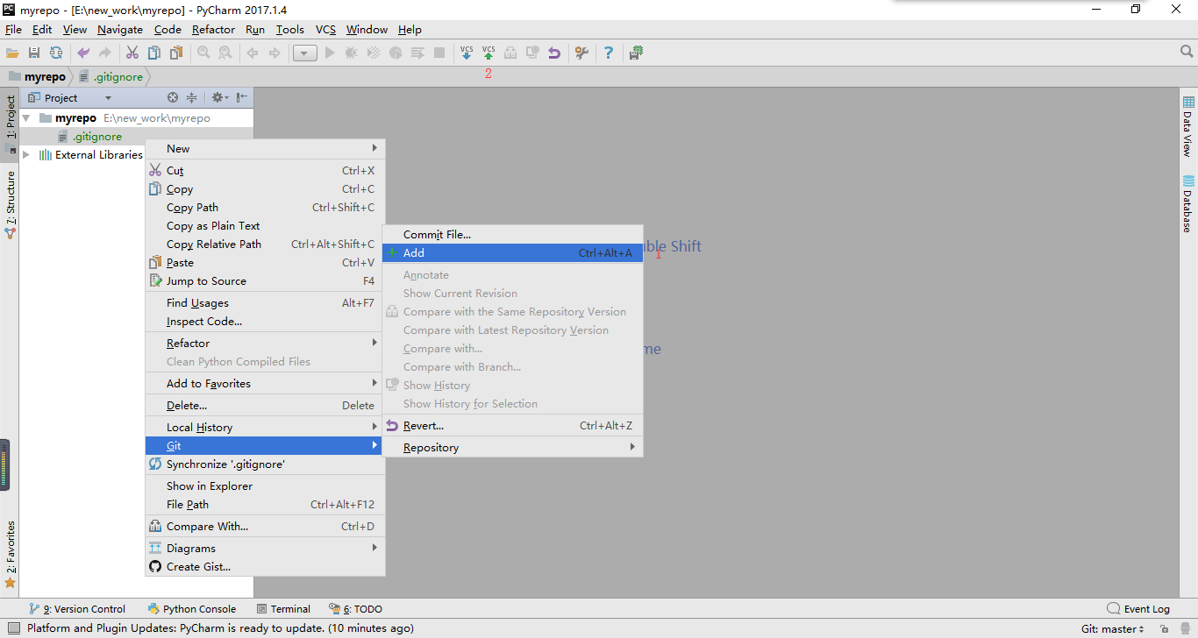The height and width of the screenshot is (638, 1198).
Task: Expand the External Libraries node
Action: (26, 155)
